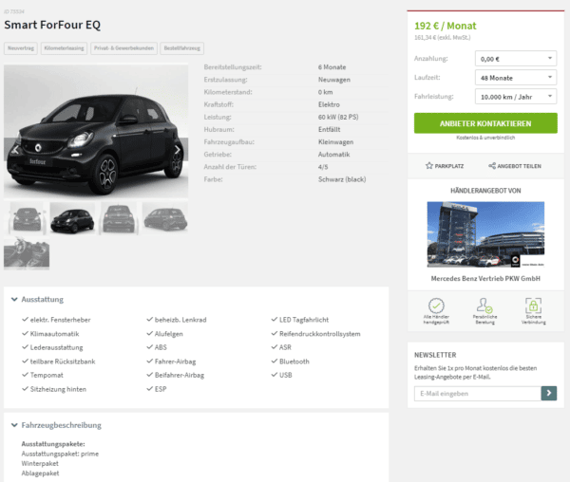Click the Parkplatz star icon
This screenshot has width=570, height=482.
pos(429,166)
